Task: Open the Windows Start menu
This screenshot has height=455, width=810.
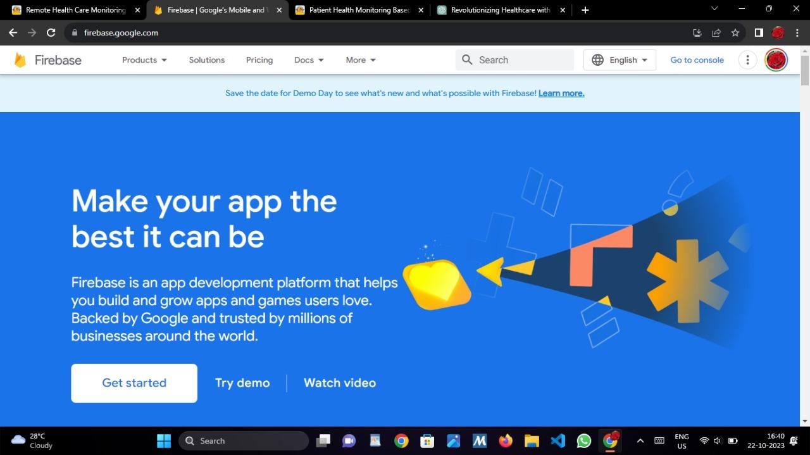Action: point(164,440)
